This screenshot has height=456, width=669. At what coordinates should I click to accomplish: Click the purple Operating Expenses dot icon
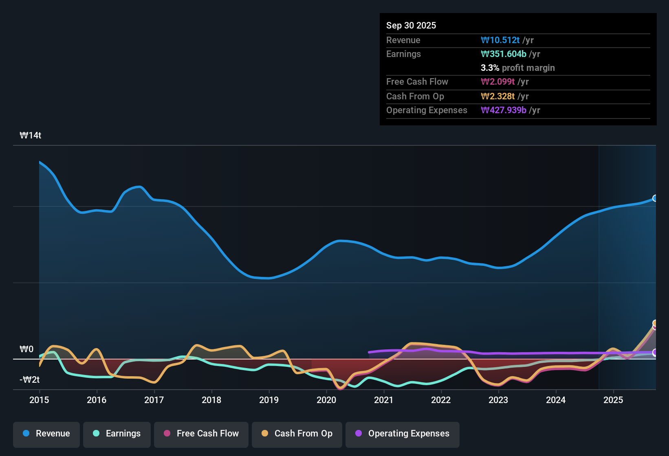(358, 434)
